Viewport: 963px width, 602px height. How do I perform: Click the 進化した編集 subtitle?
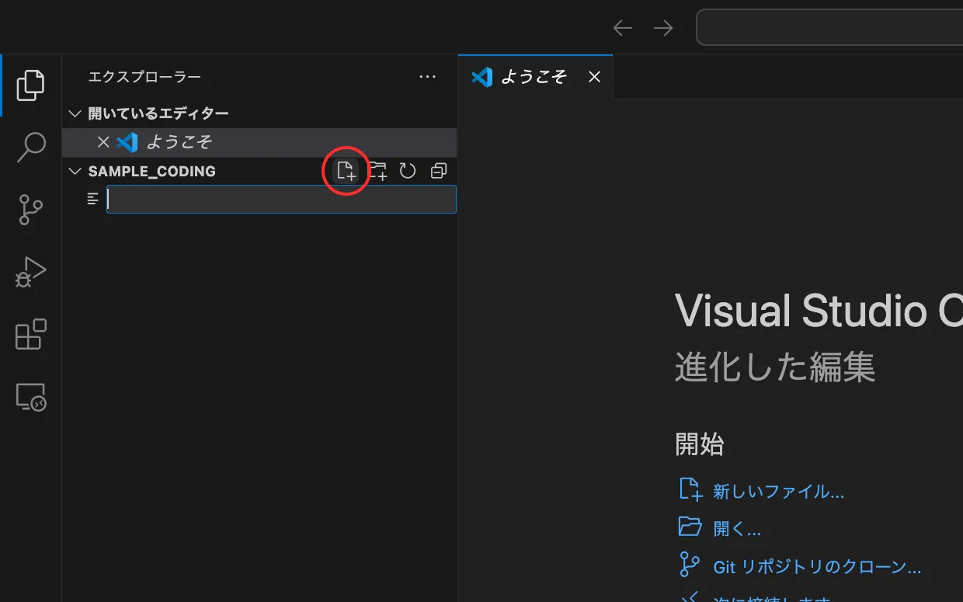click(x=775, y=367)
